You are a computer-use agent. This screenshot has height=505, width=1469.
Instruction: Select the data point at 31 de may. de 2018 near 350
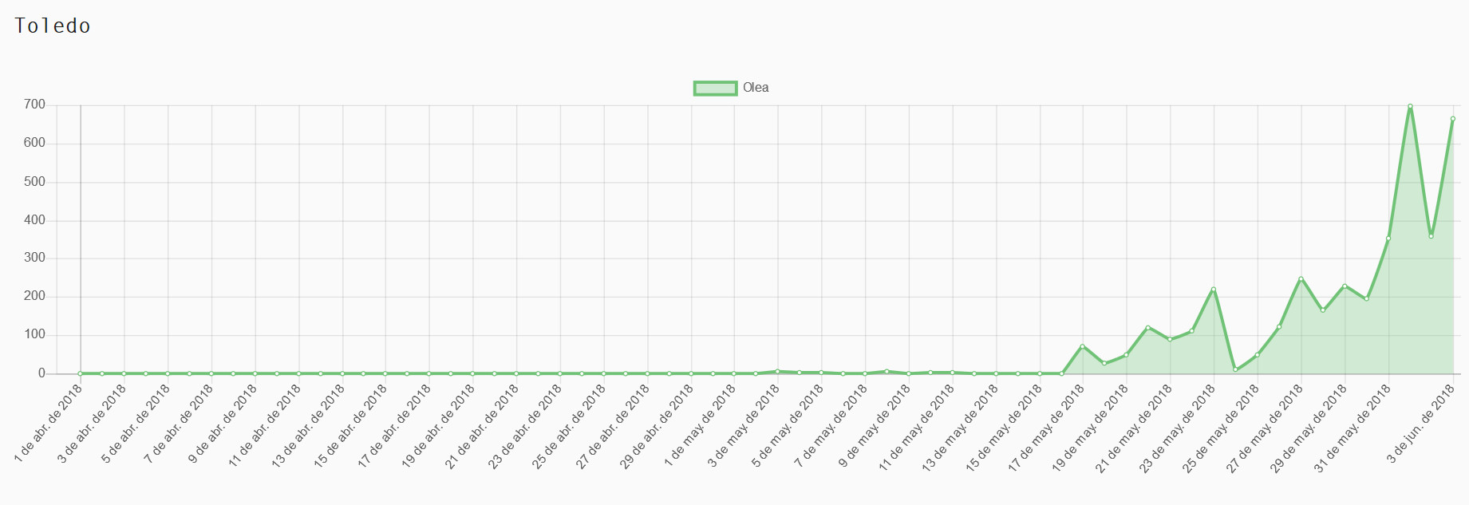click(x=1388, y=239)
